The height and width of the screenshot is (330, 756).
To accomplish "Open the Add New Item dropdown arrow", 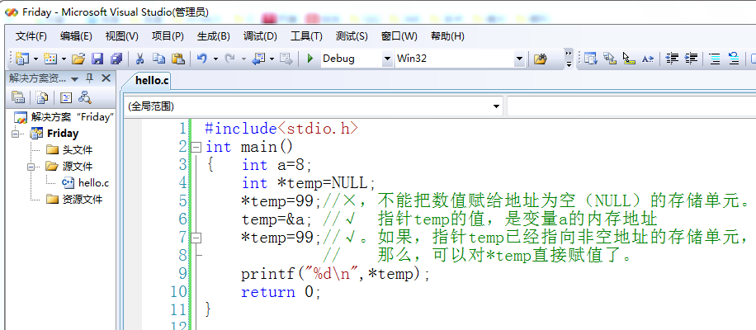I will (64, 59).
